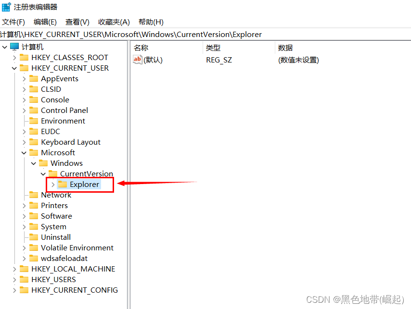Click the CurrentVersion folder icon
Screen dimensions: 411x309
[53, 173]
